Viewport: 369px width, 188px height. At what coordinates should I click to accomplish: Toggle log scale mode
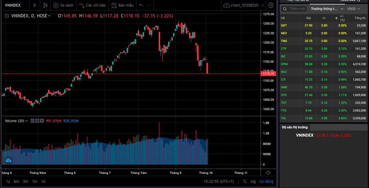tap(253, 181)
